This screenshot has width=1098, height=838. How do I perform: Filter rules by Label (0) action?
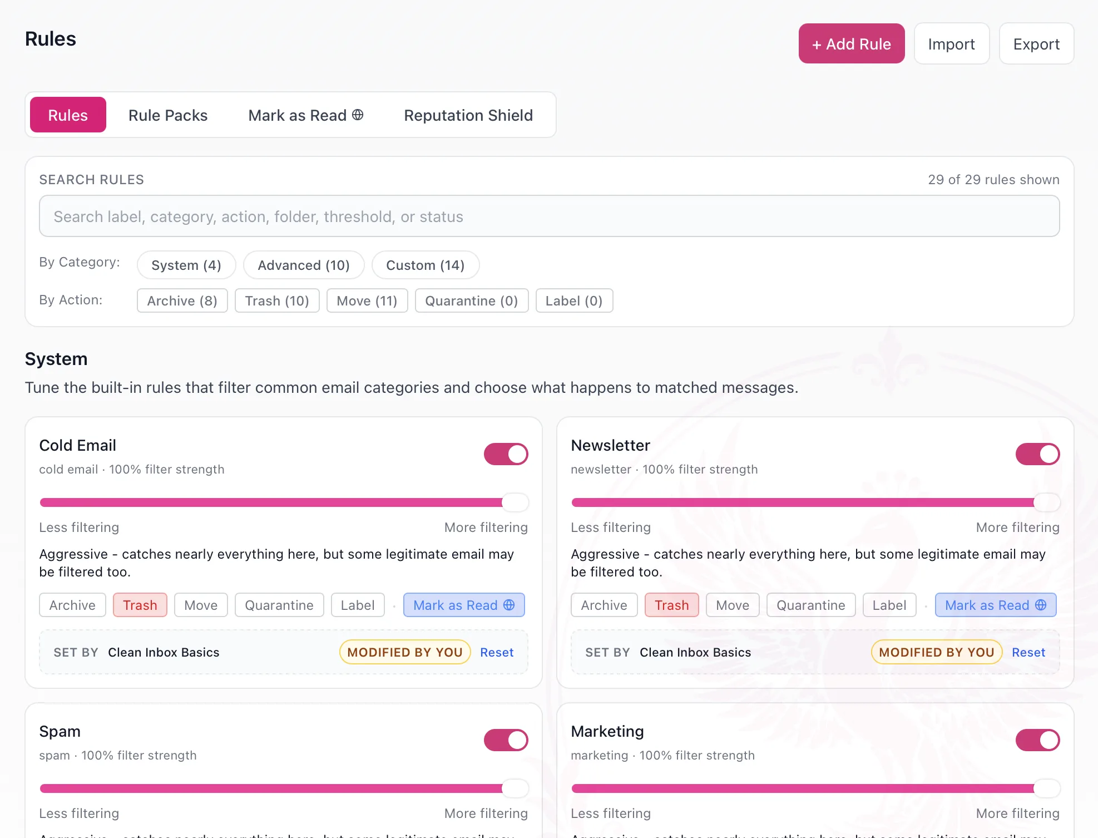[x=574, y=300]
